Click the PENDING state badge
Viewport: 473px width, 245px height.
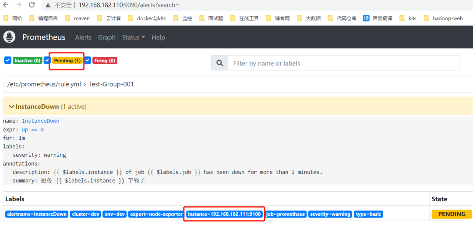(452, 214)
